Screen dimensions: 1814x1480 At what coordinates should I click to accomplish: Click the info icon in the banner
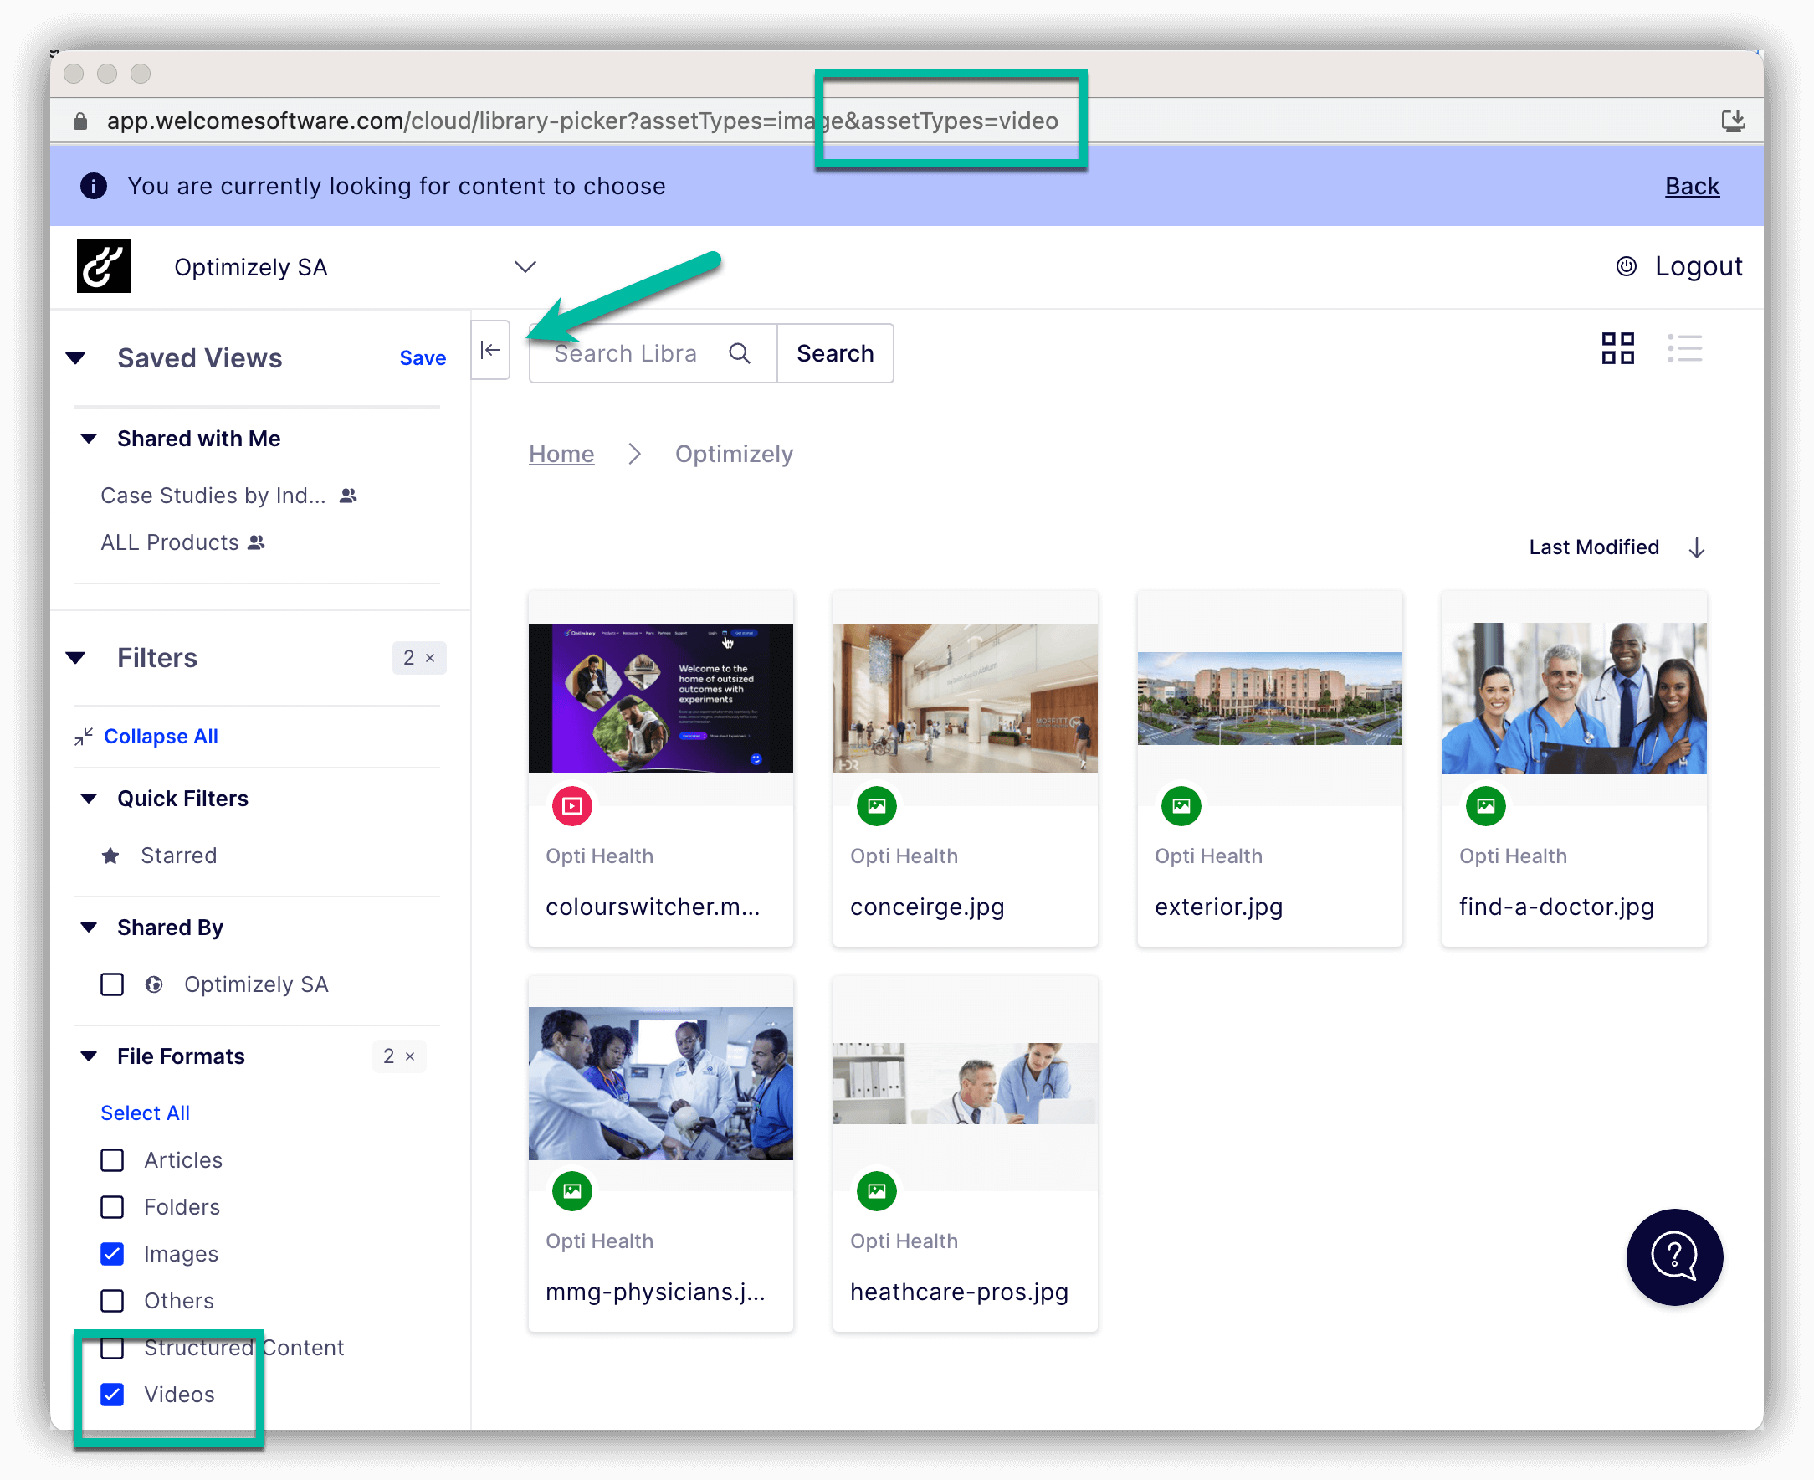(x=94, y=186)
